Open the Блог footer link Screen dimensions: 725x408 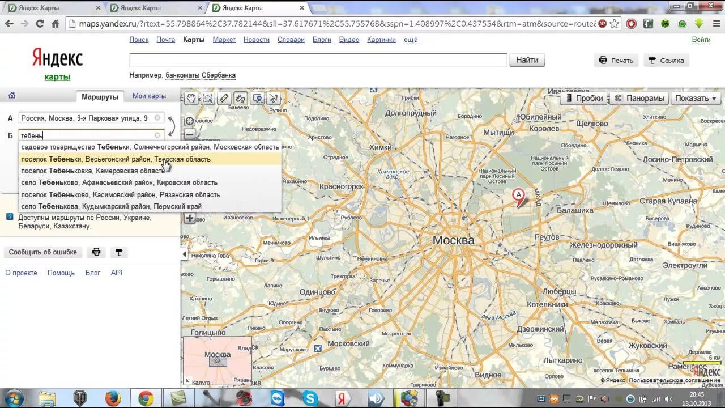pyautogui.click(x=93, y=273)
